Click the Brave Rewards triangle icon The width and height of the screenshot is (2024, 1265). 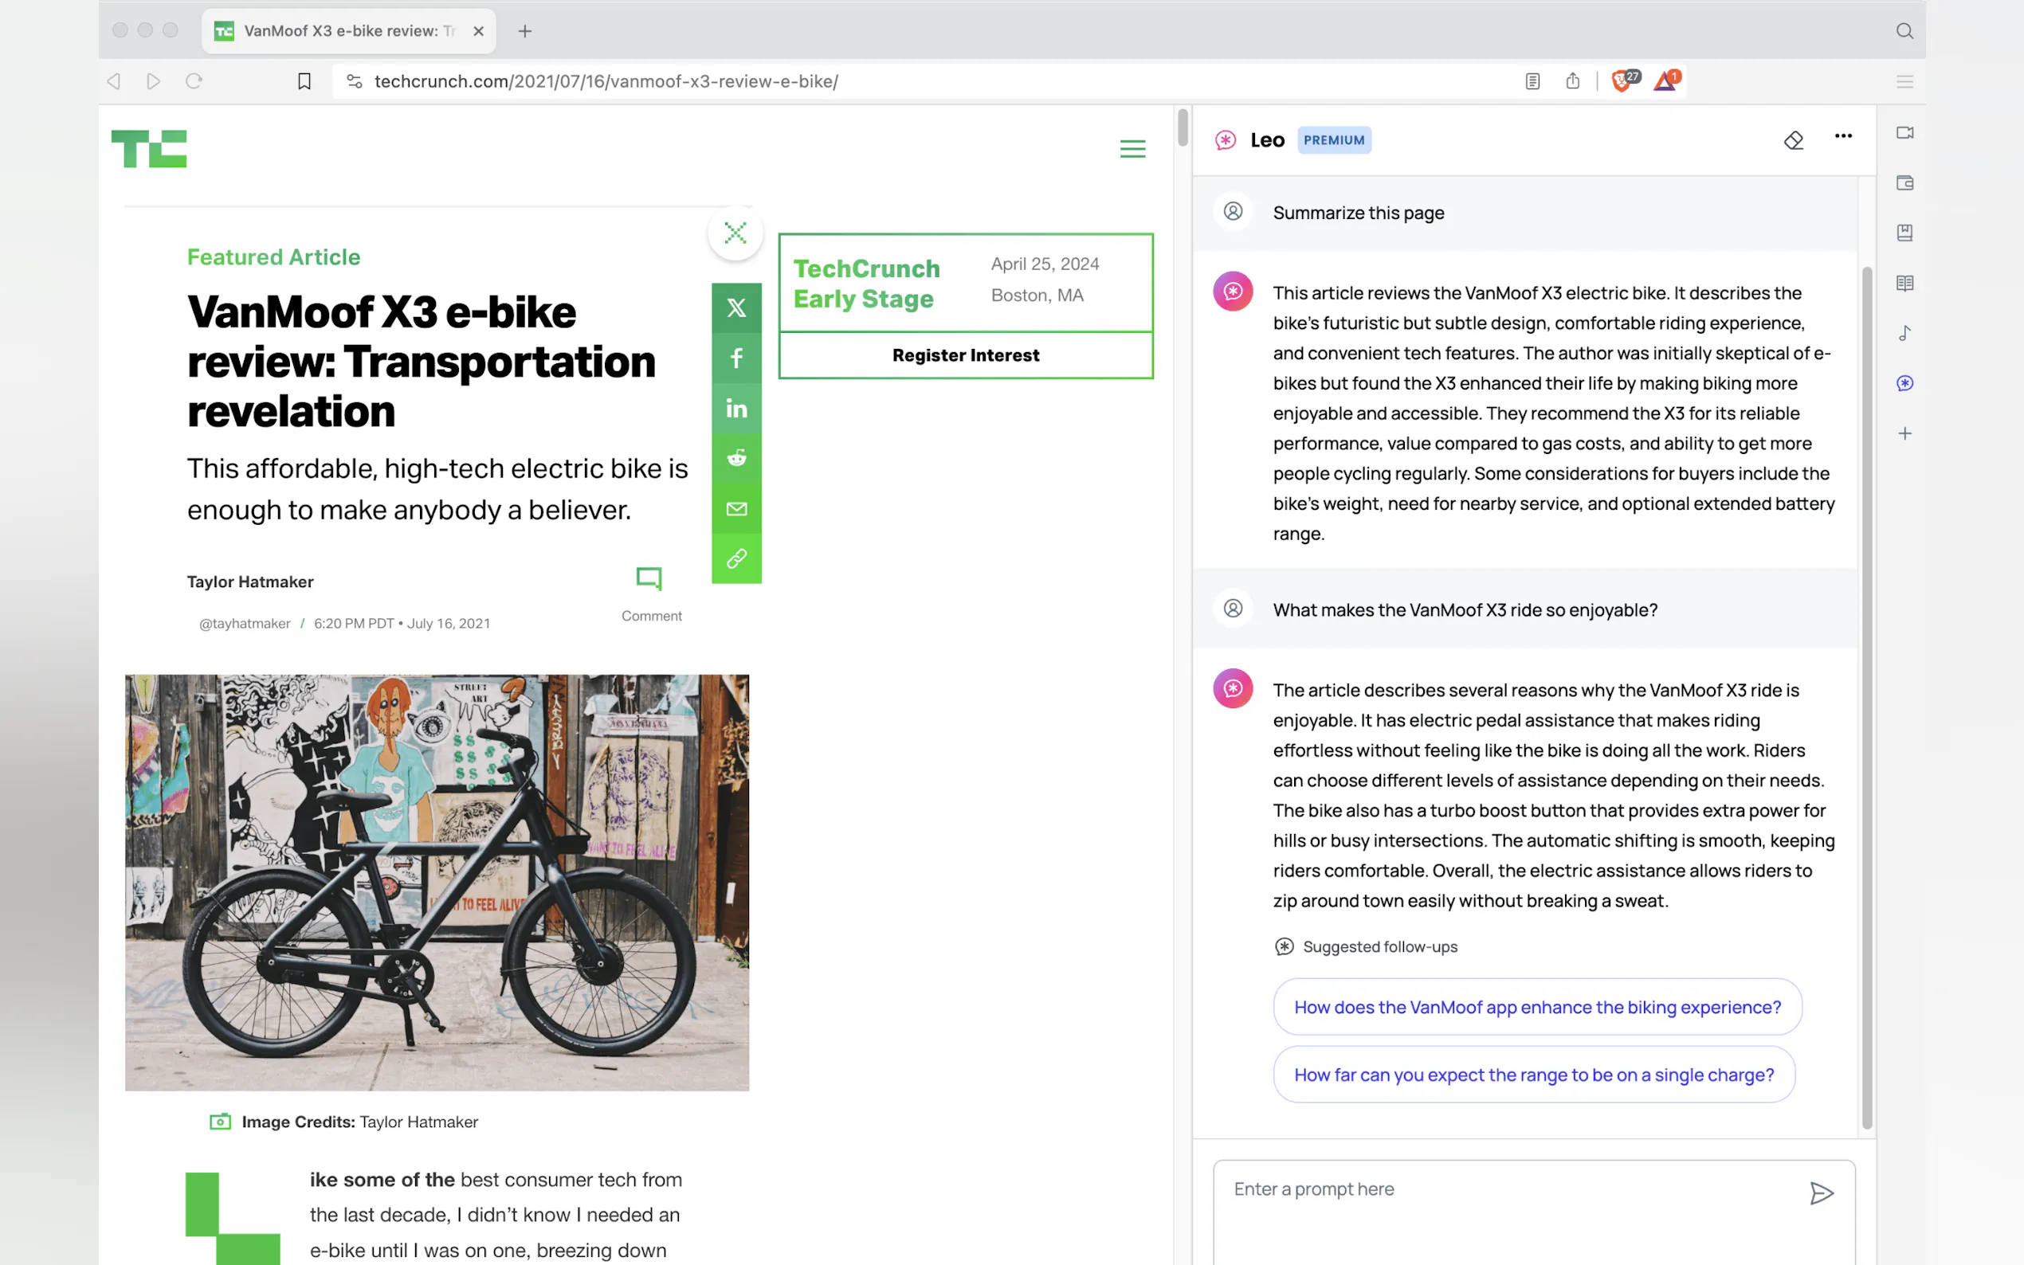coord(1663,81)
